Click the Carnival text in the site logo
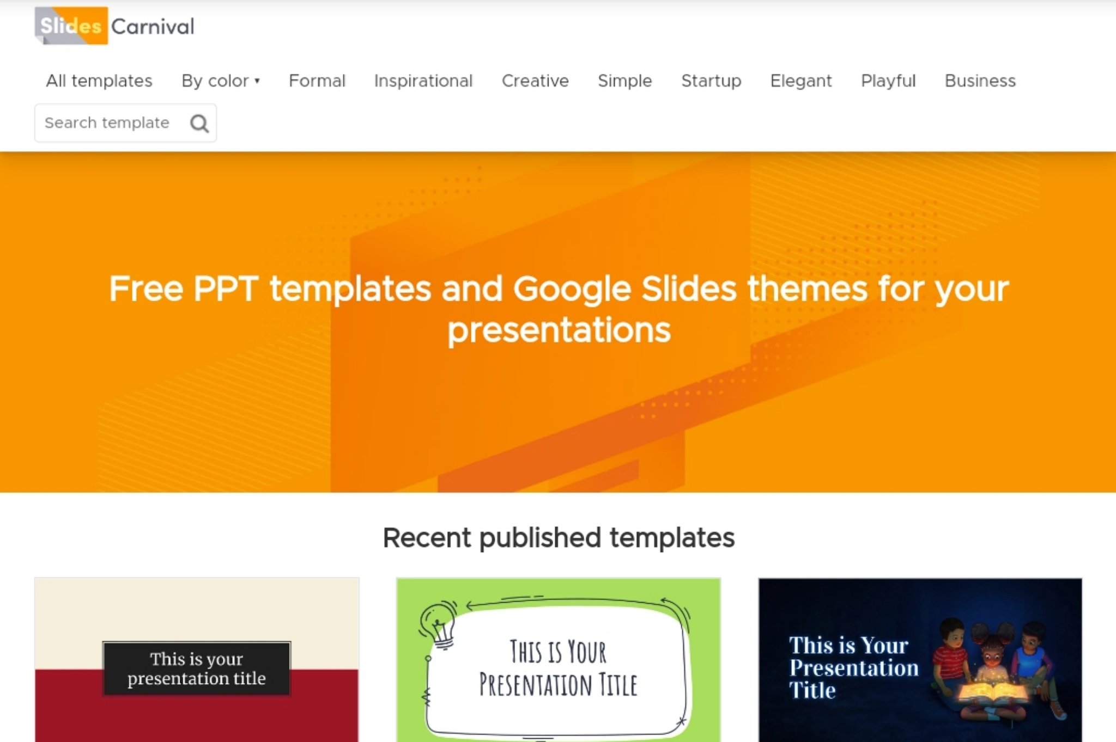The image size is (1116, 742). tap(153, 26)
